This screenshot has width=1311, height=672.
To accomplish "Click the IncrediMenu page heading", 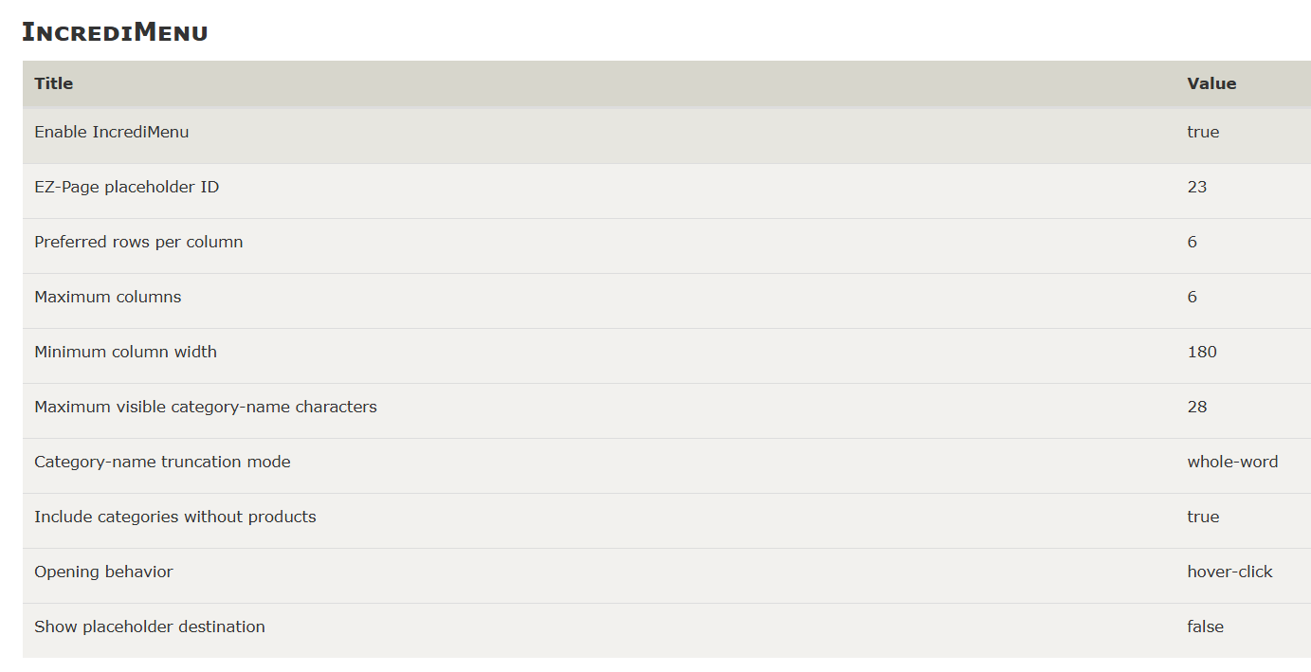I will coord(115,32).
